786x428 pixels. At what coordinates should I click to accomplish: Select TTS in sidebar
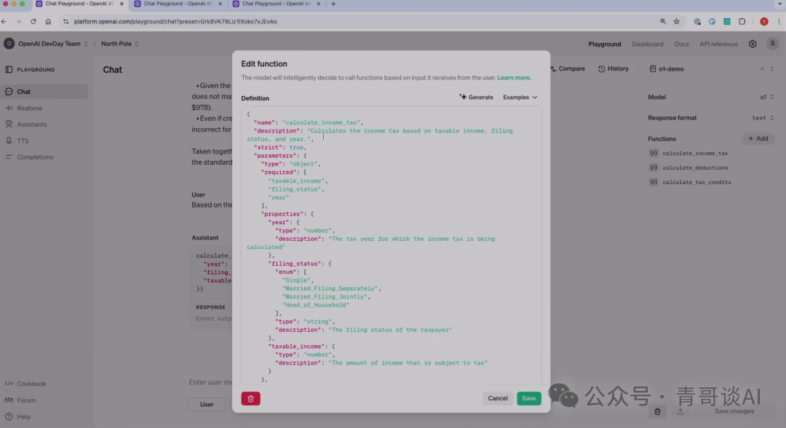pos(23,140)
